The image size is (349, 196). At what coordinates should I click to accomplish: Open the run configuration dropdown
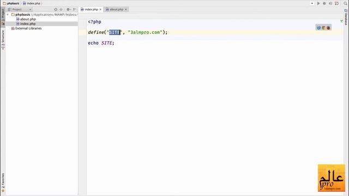pos(312,3)
